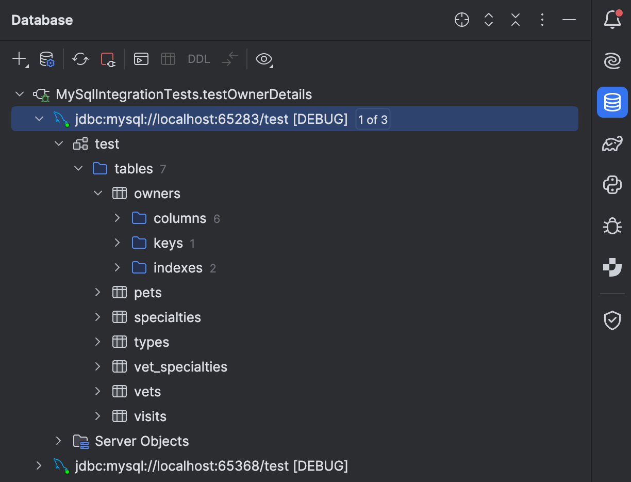Expand the pets table
Image resolution: width=631 pixels, height=482 pixels.
pyautogui.click(x=98, y=292)
